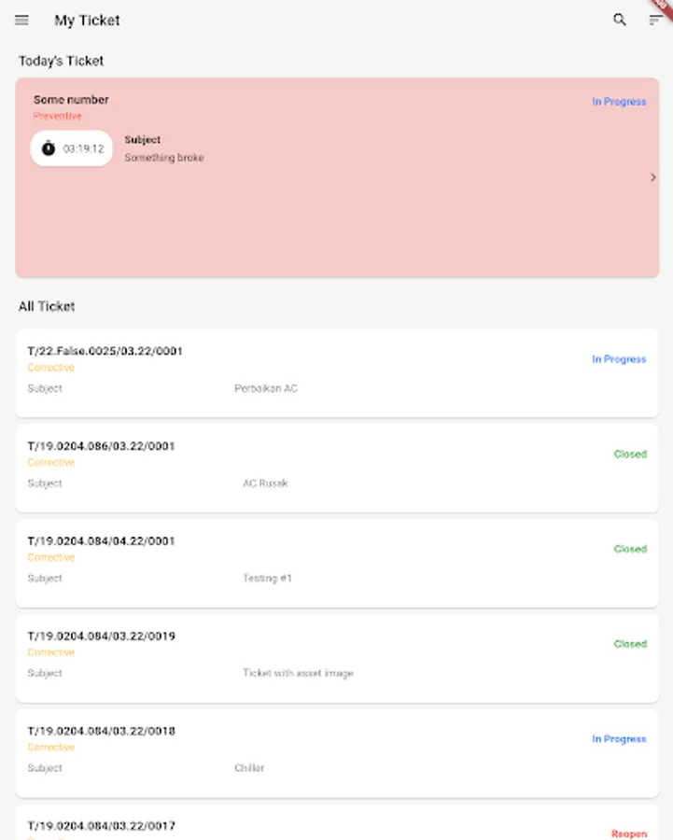Open the hamburger navigation menu
Viewport: 673px width, 840px height.
[21, 21]
